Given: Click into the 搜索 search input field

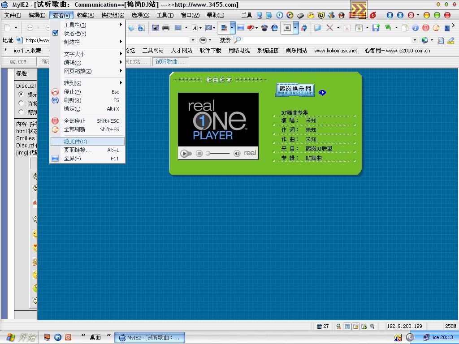Looking at the screenshot, I should pyautogui.click(x=327, y=40).
